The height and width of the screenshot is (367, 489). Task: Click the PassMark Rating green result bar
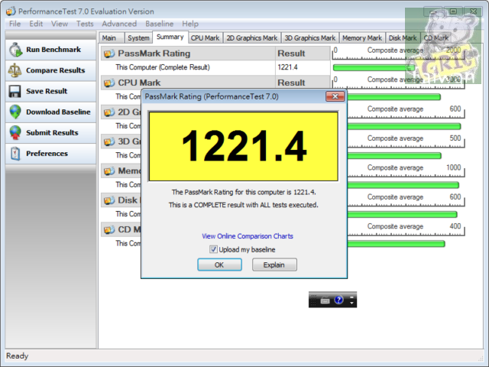click(x=374, y=67)
